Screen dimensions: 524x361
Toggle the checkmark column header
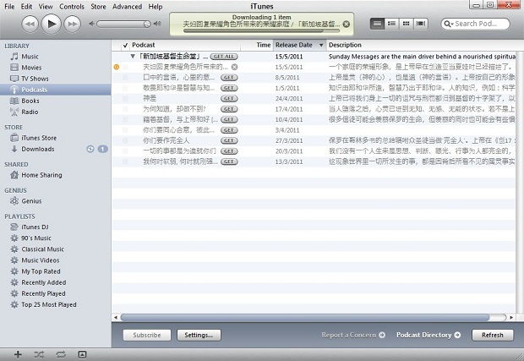tap(125, 45)
